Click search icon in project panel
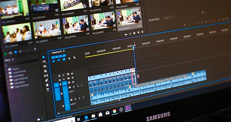 131,33
